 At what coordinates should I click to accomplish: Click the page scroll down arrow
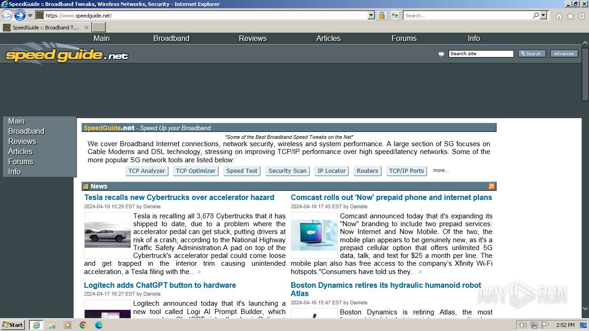click(585, 309)
